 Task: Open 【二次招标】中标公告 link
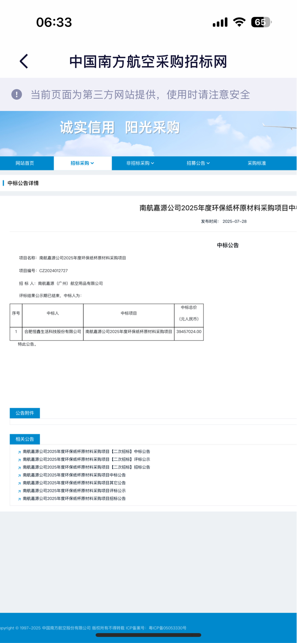click(87, 451)
